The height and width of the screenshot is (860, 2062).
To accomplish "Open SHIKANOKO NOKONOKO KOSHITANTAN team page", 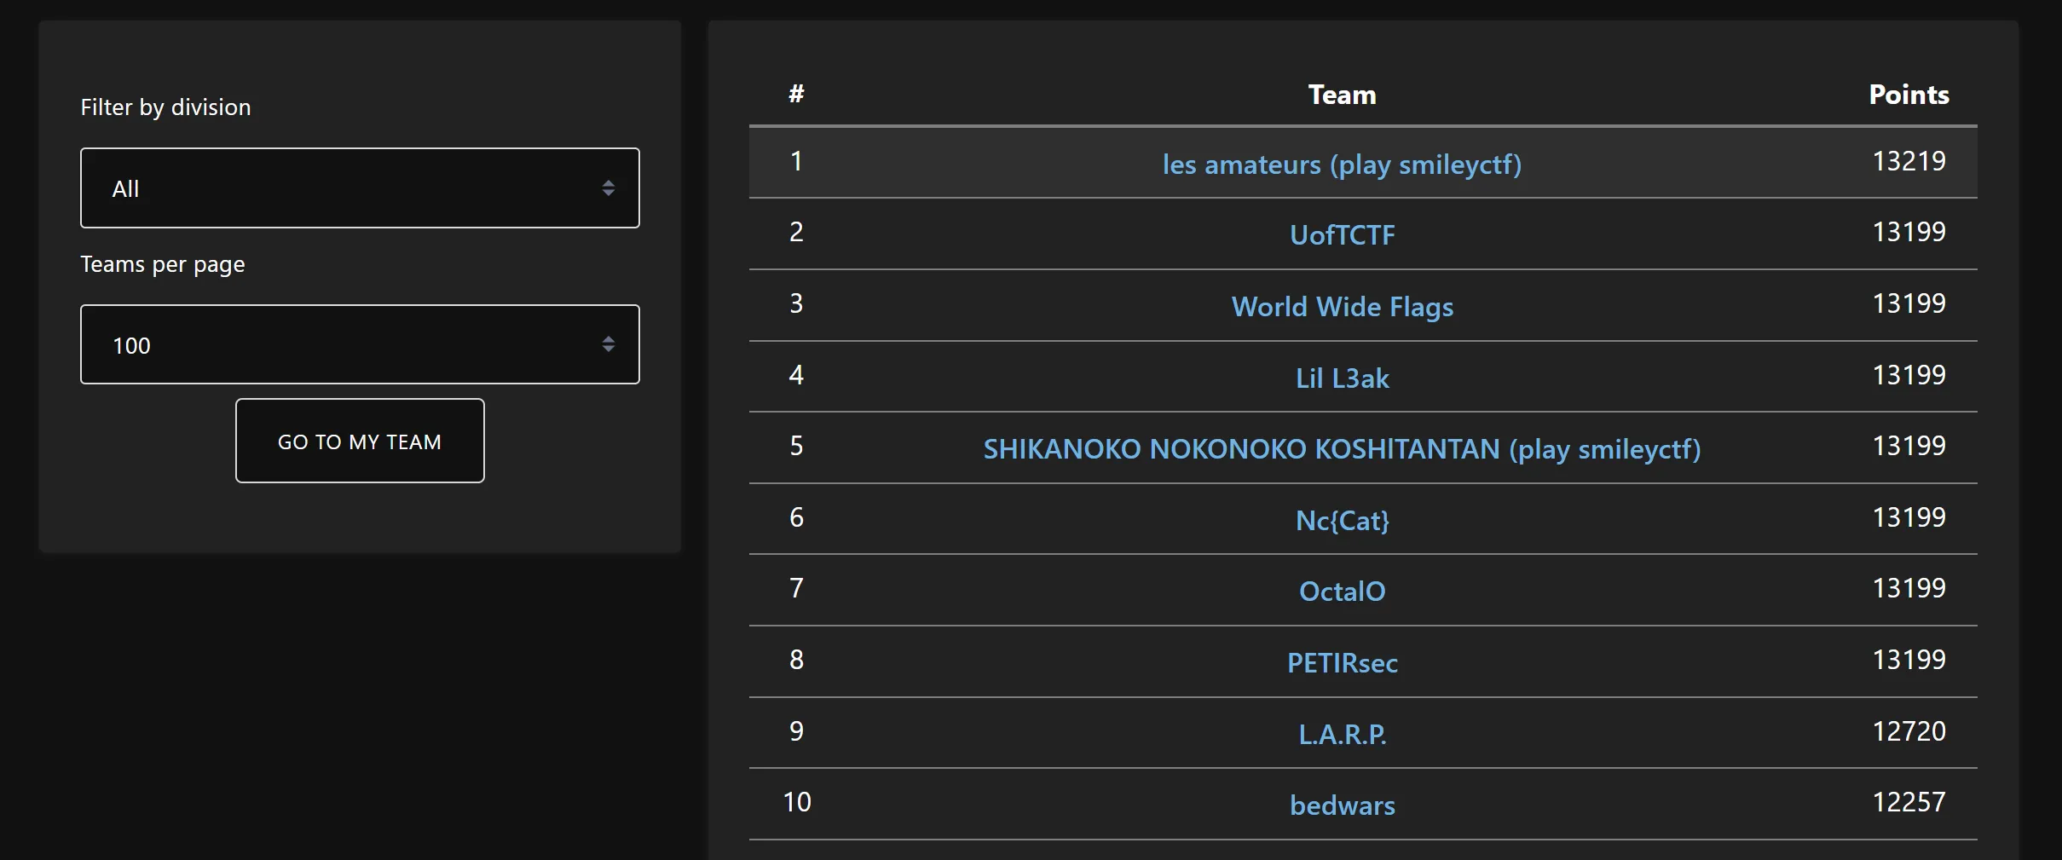I will tap(1342, 448).
